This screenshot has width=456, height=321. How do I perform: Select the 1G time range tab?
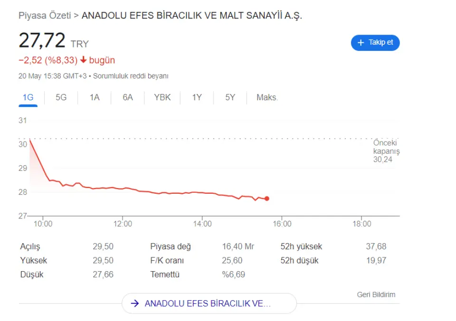tap(28, 97)
